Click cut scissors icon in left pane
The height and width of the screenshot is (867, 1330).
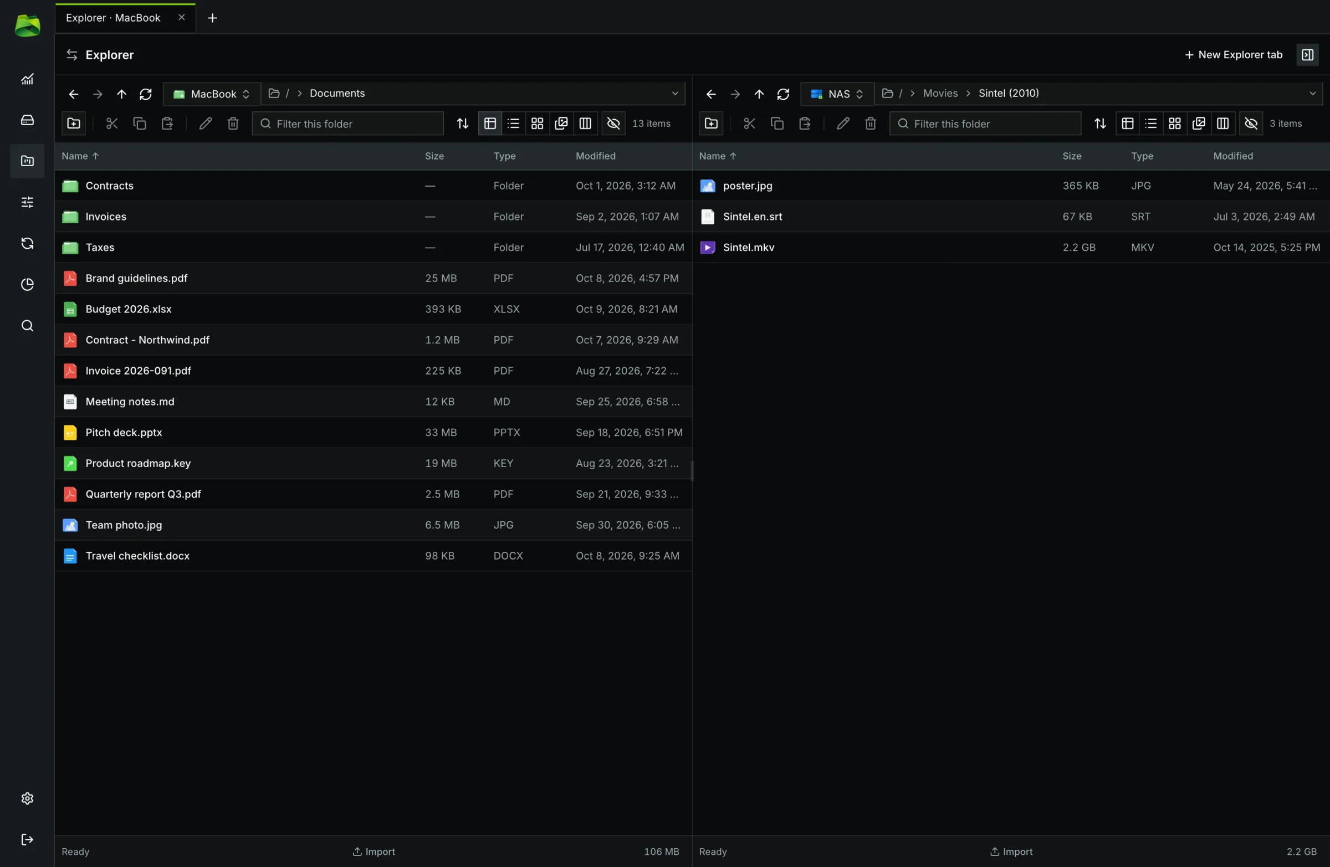pyautogui.click(x=112, y=124)
